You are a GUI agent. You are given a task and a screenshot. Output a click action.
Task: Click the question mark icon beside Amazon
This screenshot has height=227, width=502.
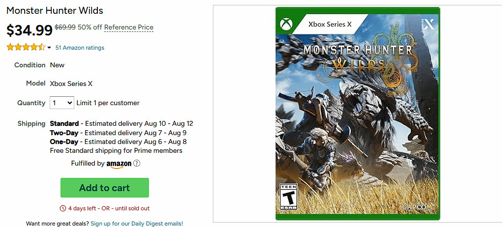[137, 164]
